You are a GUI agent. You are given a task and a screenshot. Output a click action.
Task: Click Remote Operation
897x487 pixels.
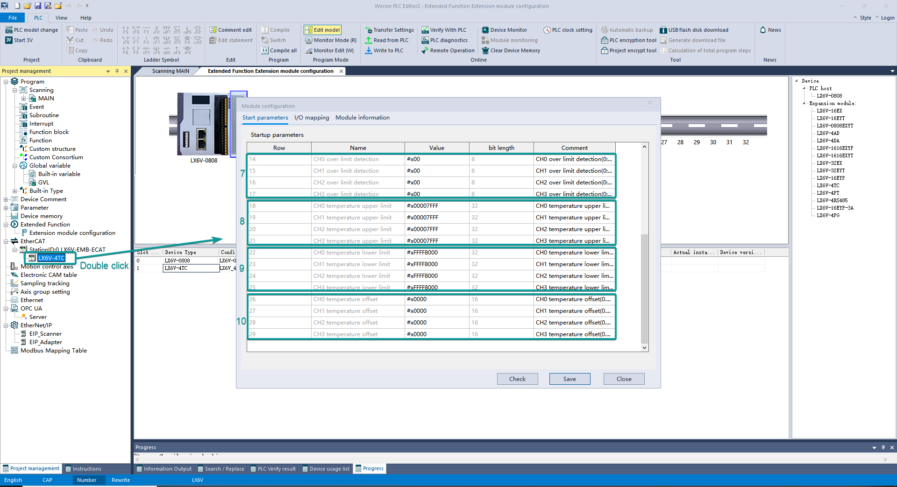point(448,50)
